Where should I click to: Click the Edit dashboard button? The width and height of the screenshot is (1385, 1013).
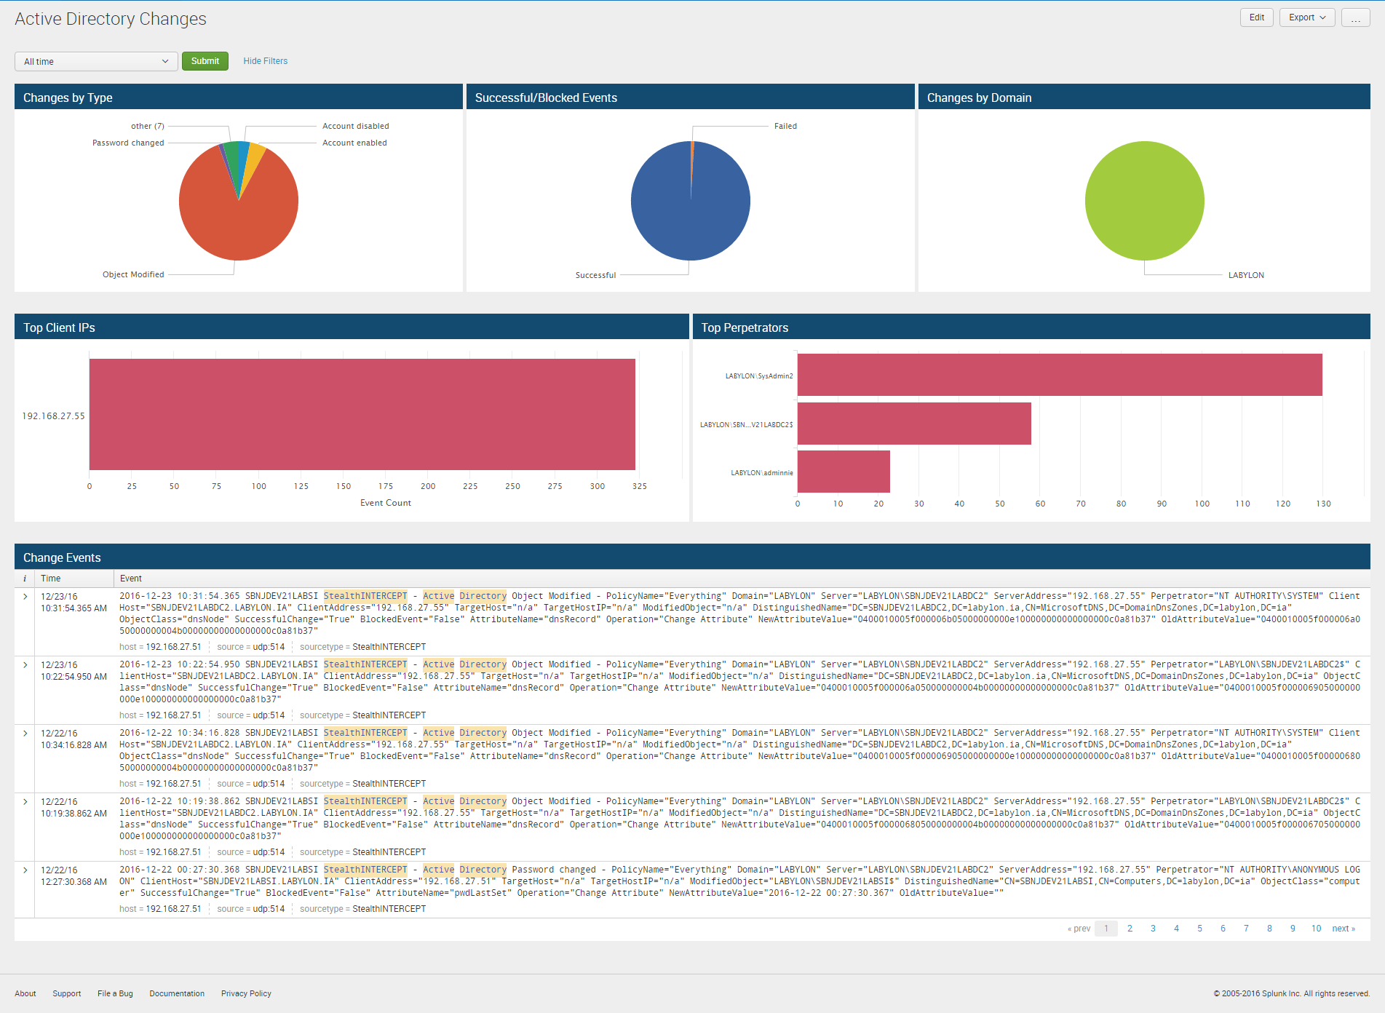[1257, 17]
